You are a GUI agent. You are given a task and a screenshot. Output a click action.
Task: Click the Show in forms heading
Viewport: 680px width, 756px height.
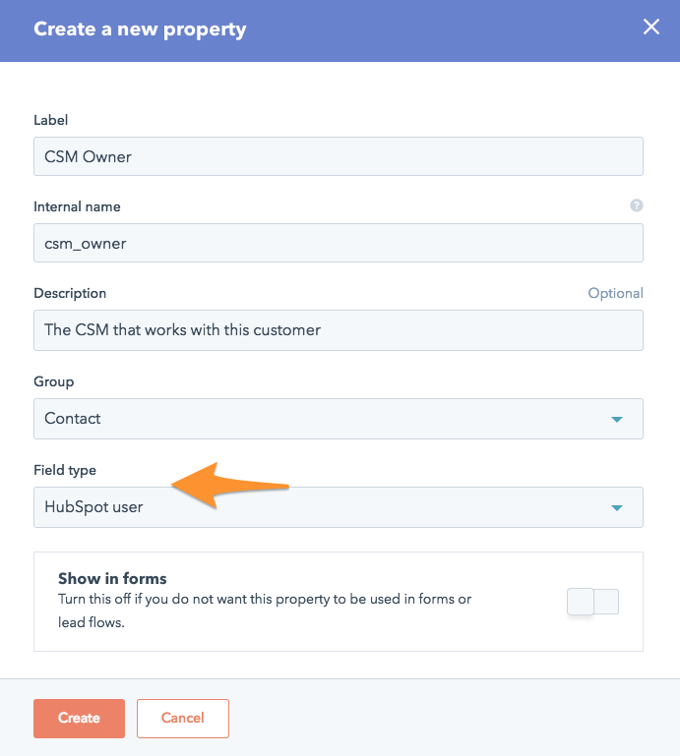pyautogui.click(x=112, y=578)
